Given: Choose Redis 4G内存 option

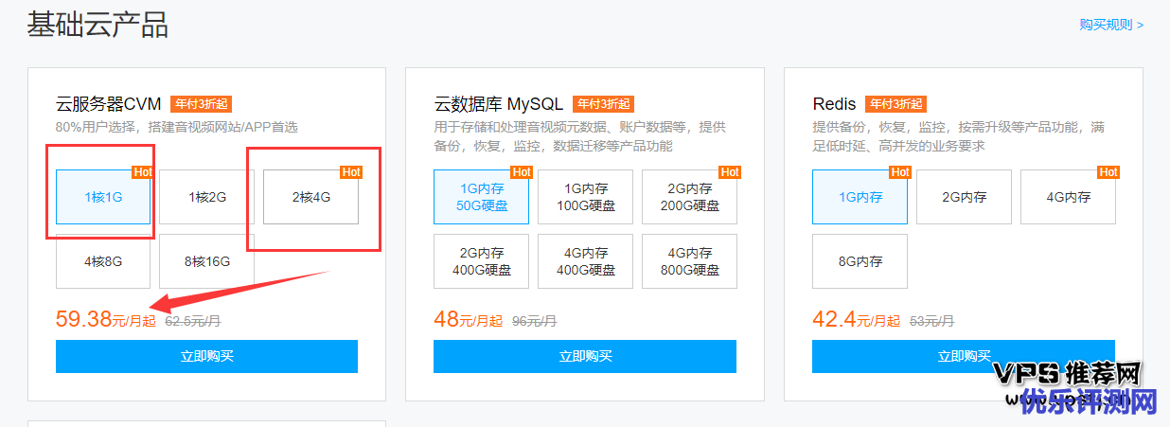Looking at the screenshot, I should tap(1068, 197).
